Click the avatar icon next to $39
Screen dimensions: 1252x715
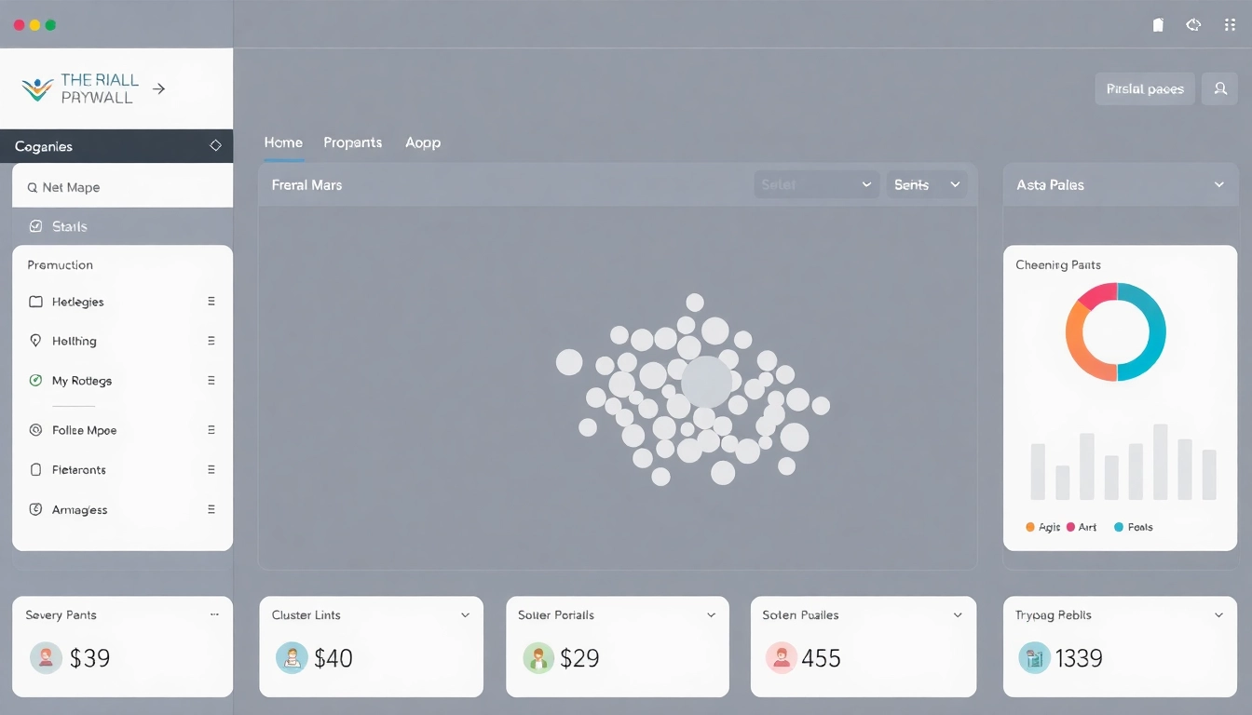[46, 658]
